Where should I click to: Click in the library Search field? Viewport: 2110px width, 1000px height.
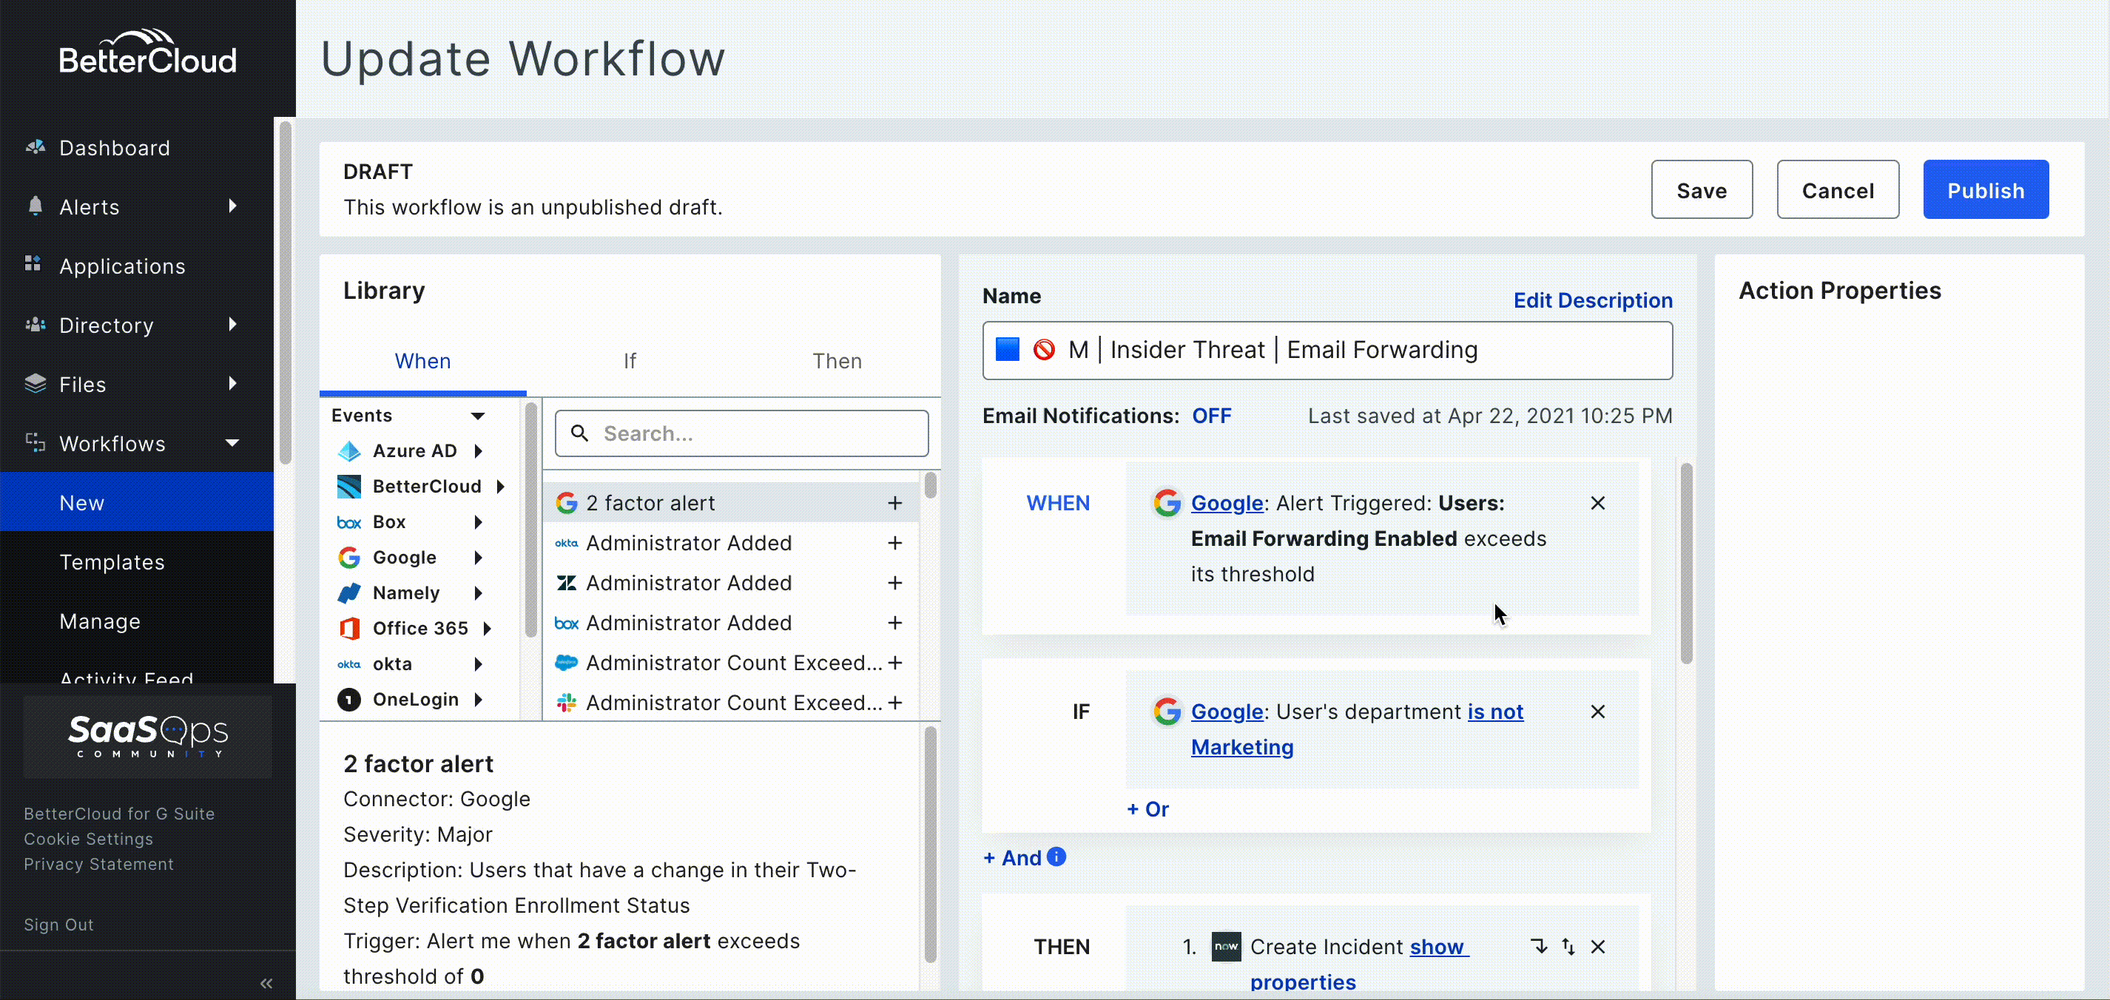point(741,433)
